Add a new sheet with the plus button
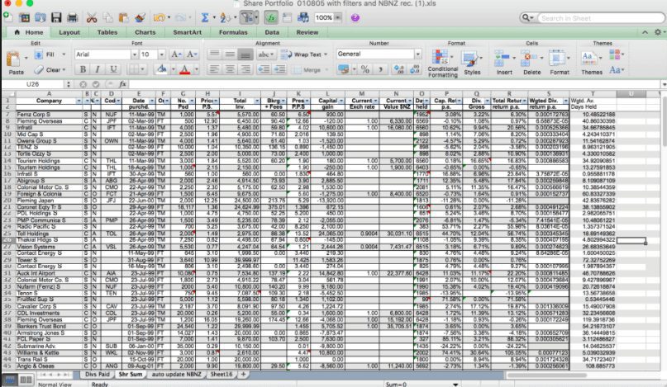The image size is (667, 387). pyautogui.click(x=243, y=375)
